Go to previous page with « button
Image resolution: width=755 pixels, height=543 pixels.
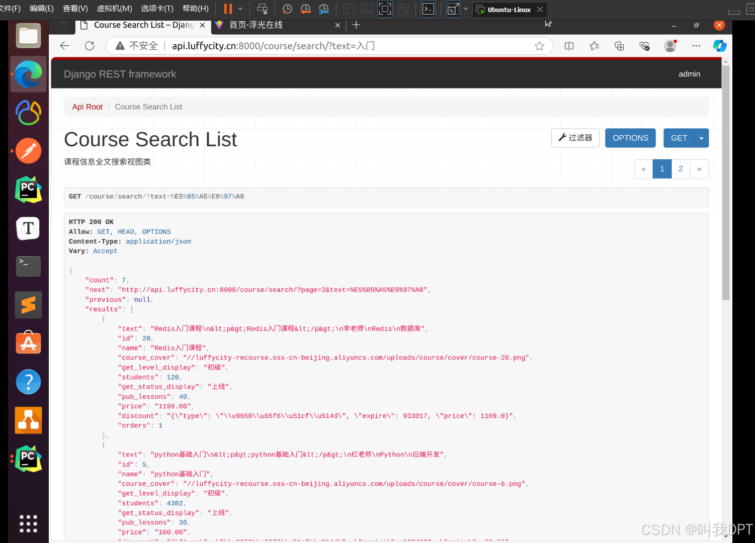click(643, 169)
